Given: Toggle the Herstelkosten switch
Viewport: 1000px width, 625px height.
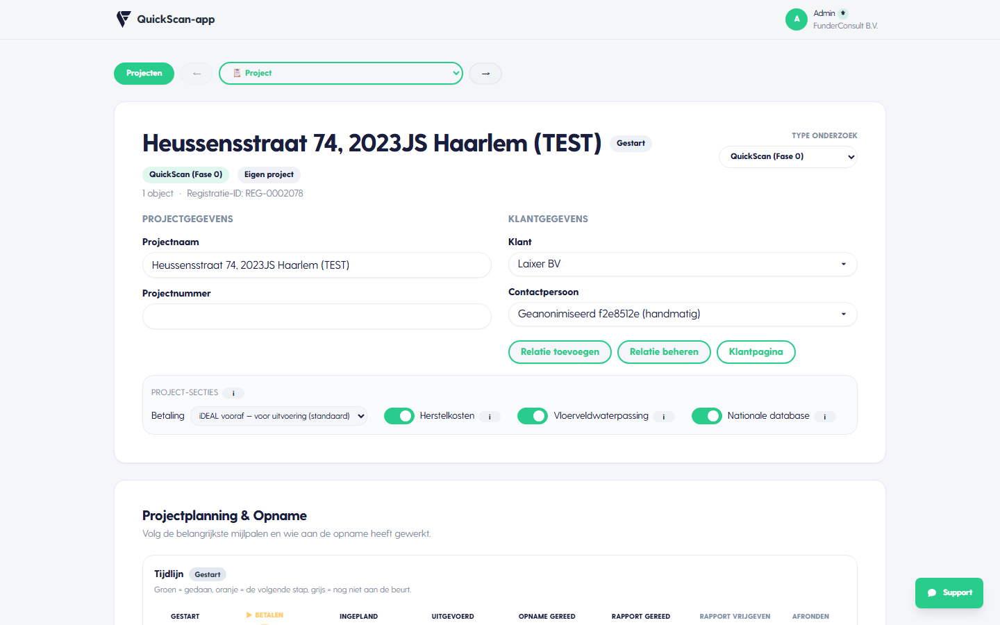Looking at the screenshot, I should coord(399,416).
